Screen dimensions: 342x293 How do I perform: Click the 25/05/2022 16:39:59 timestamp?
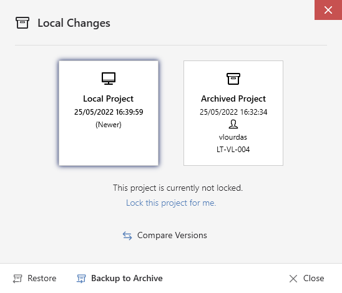pyautogui.click(x=109, y=112)
